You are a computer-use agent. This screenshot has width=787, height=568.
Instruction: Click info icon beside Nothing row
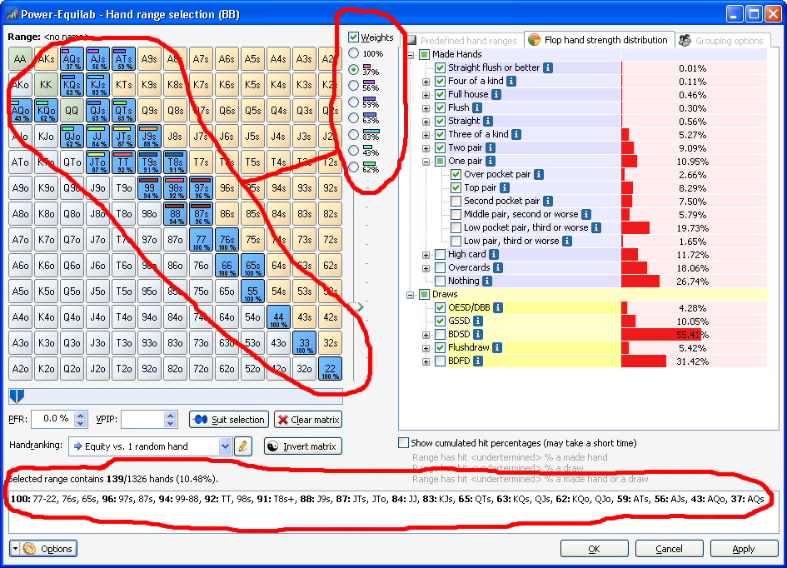coord(487,281)
